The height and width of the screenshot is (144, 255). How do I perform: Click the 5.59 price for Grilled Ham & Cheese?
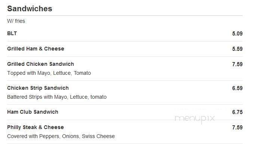point(237,49)
